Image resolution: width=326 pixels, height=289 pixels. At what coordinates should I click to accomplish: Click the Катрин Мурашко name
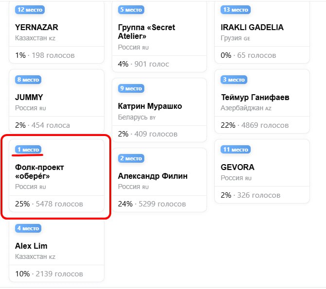coord(150,106)
